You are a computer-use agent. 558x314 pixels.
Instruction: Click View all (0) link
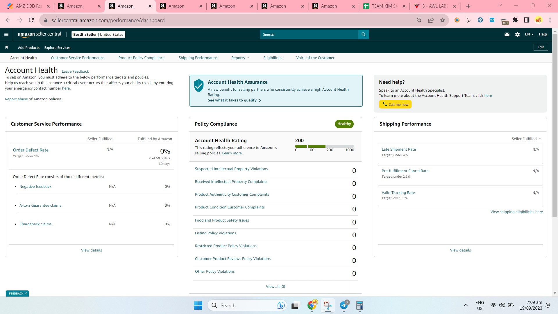click(x=276, y=287)
